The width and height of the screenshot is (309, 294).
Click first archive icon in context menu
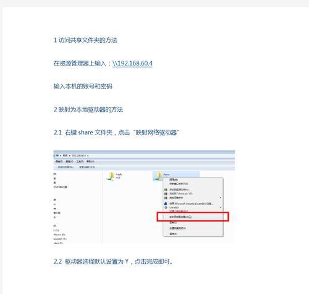(166, 189)
